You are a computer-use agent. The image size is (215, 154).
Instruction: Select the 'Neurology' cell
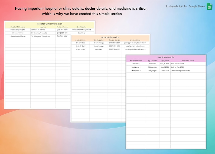coord(99,49)
